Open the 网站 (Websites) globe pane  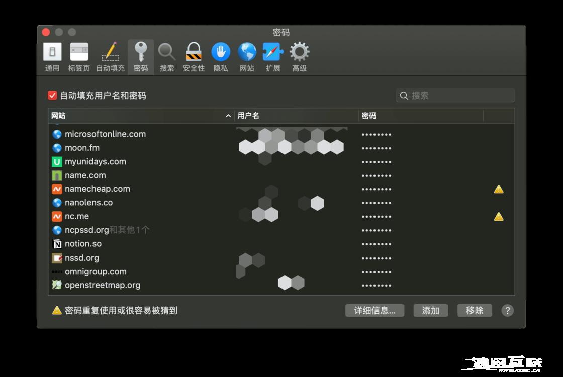(x=247, y=57)
